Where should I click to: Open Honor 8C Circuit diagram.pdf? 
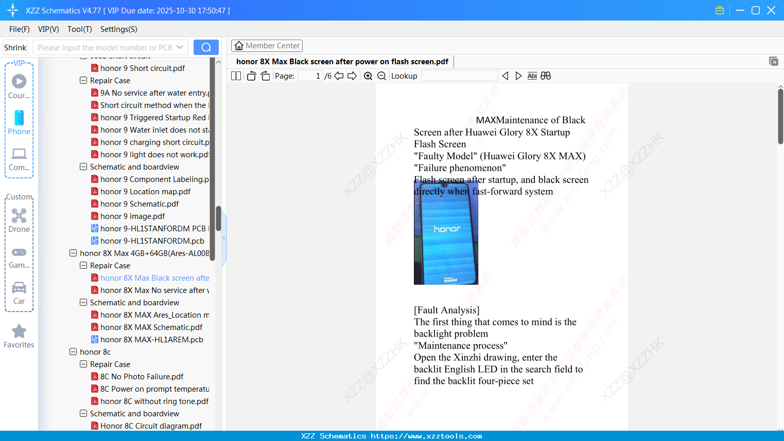pos(146,426)
